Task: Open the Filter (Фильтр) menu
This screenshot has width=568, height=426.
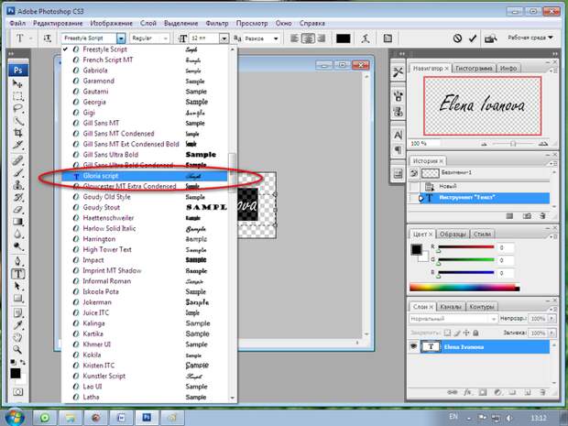Action: pyautogui.click(x=216, y=23)
